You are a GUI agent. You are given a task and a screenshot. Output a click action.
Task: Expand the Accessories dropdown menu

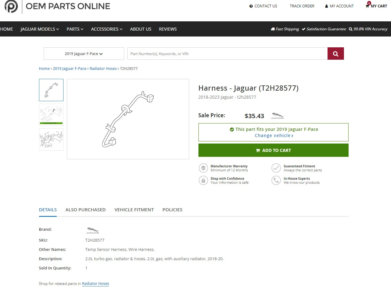coord(106,29)
